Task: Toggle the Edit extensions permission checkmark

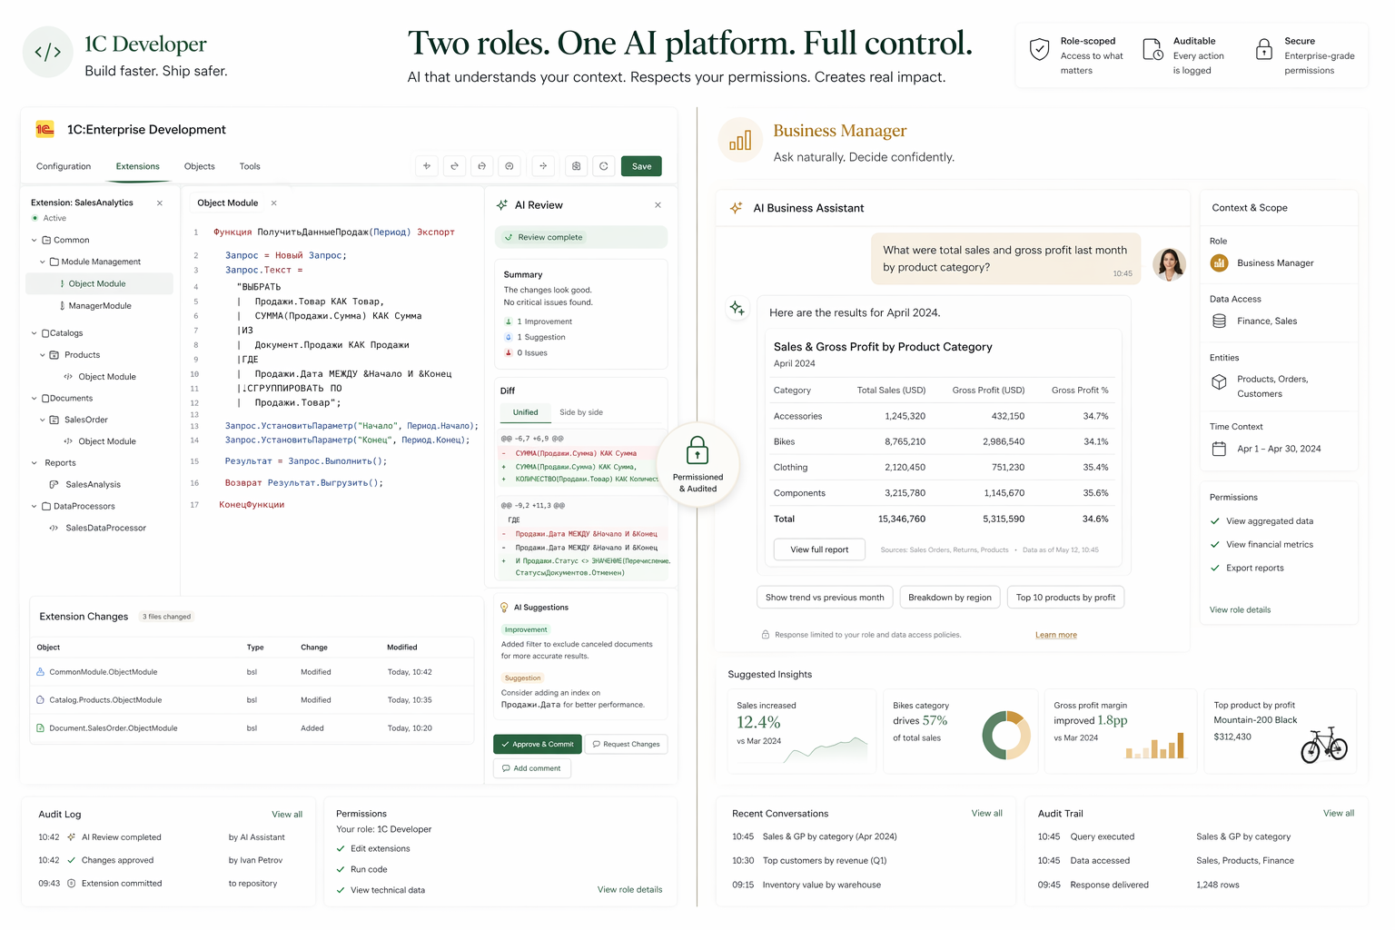Action: tap(341, 849)
